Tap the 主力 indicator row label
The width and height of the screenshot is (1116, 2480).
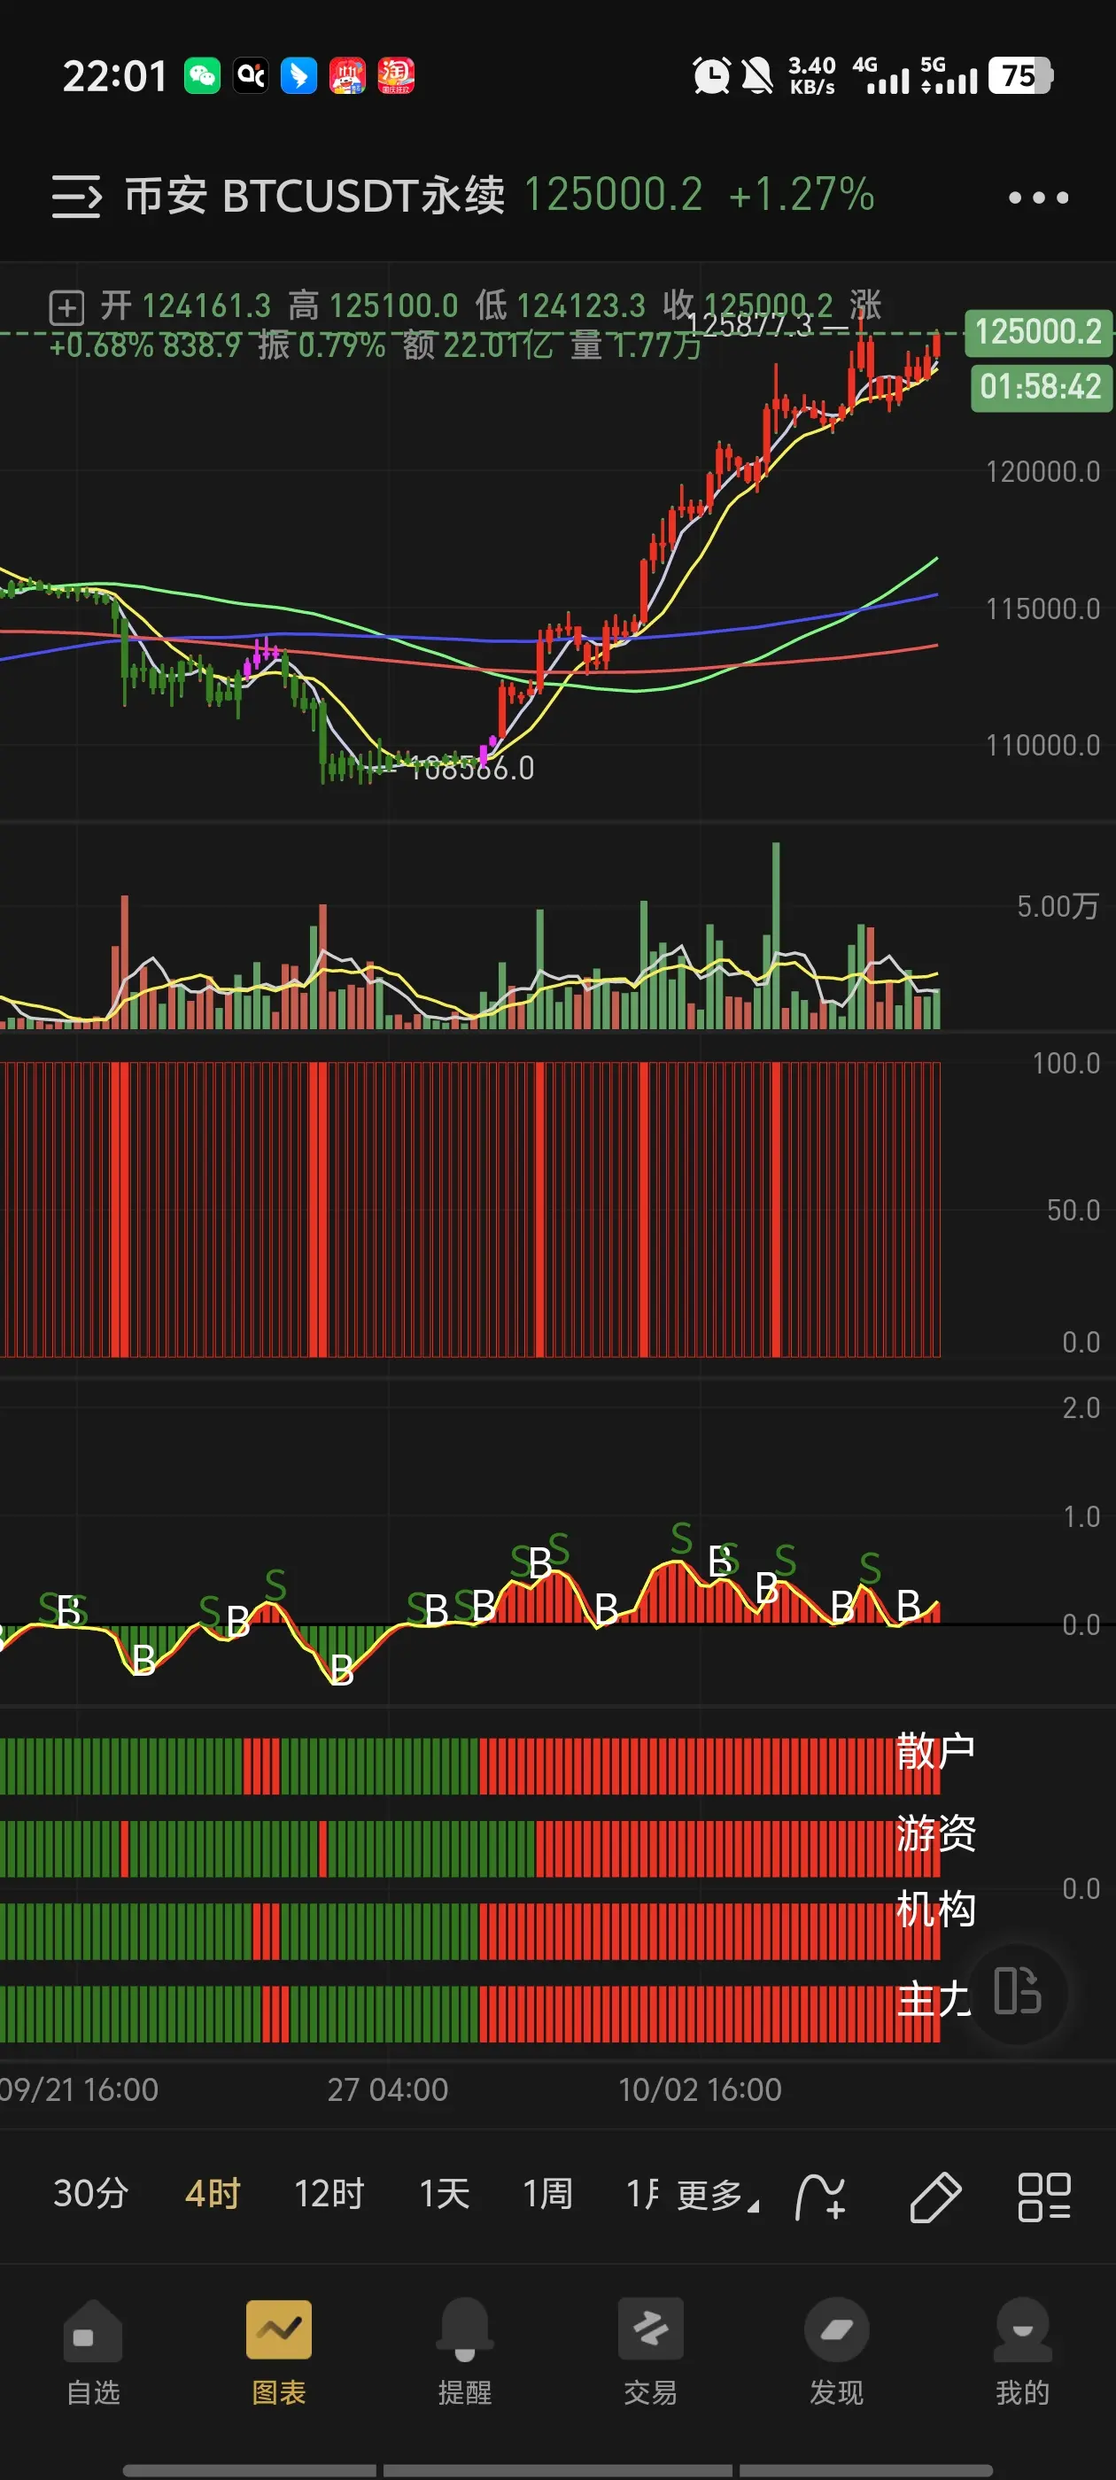[933, 2000]
